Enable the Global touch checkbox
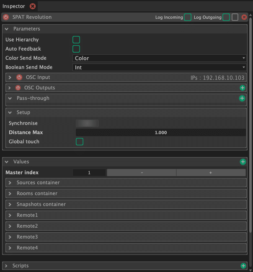Viewport: 253px width, 272px height. coord(79,142)
